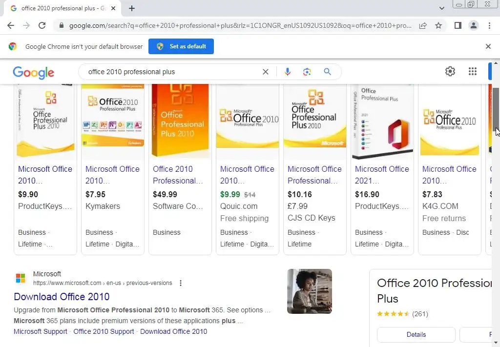500x347 pixels.
Task: Click the Set as default button
Action: tap(181, 46)
